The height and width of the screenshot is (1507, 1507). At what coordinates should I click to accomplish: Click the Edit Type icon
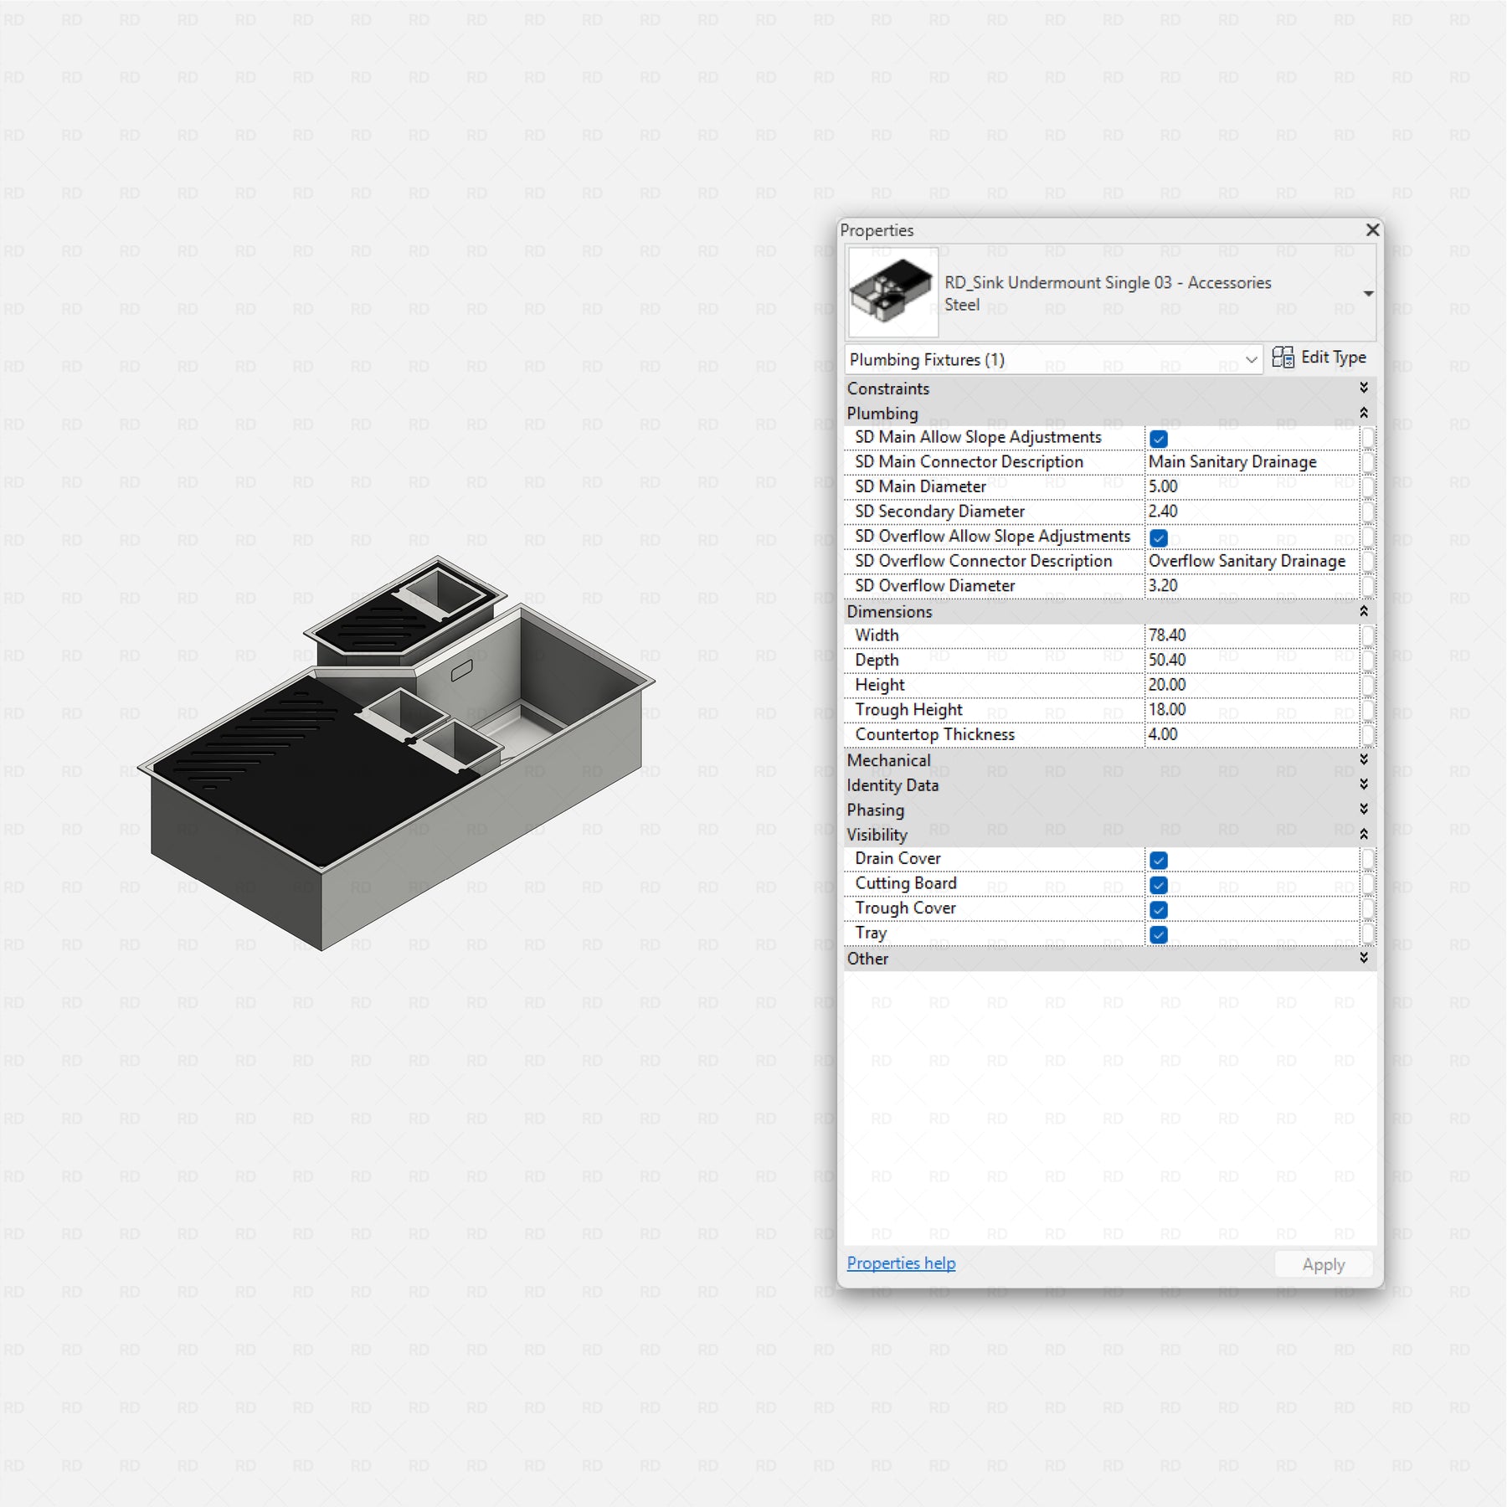(1283, 357)
